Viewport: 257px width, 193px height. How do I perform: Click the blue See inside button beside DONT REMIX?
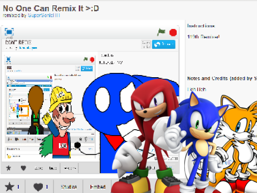(x=164, y=44)
